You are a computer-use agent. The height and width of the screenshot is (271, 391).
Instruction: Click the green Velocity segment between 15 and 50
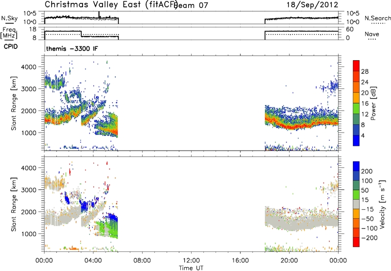(356, 195)
